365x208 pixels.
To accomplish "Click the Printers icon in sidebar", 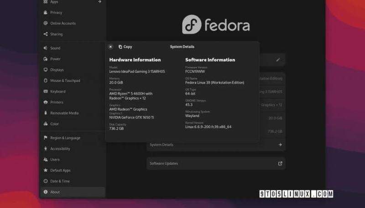I will click(x=46, y=102).
